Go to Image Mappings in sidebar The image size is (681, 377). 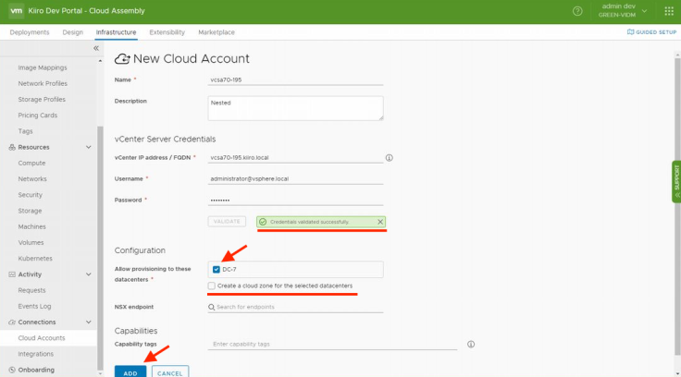coord(43,67)
